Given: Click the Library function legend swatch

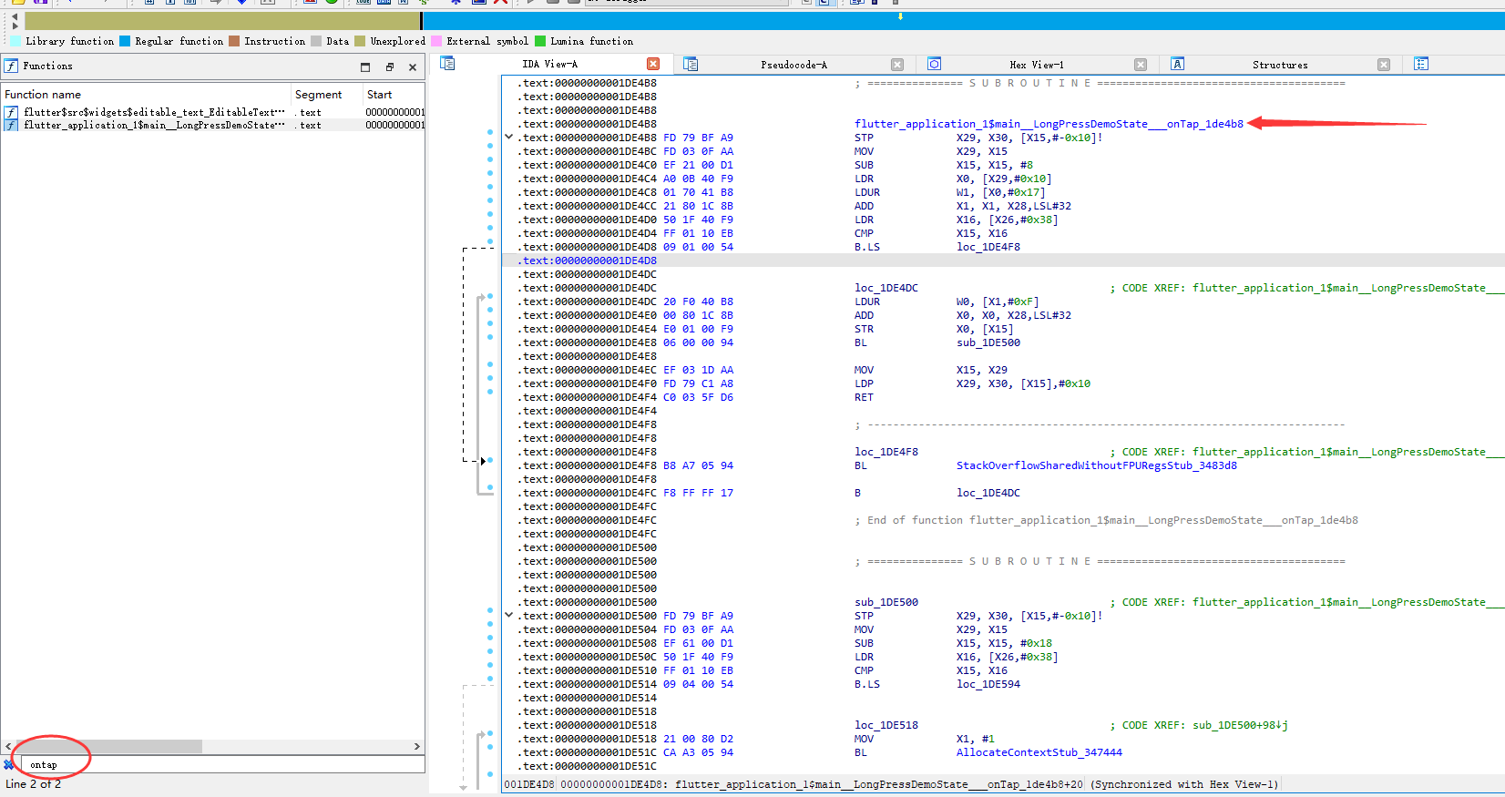Looking at the screenshot, I should 15,41.
